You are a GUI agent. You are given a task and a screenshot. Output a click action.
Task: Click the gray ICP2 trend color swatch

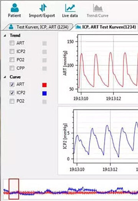(x=44, y=52)
